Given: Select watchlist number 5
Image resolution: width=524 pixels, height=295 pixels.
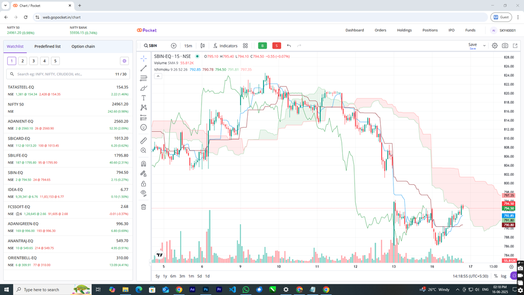Looking at the screenshot, I should click(55, 61).
